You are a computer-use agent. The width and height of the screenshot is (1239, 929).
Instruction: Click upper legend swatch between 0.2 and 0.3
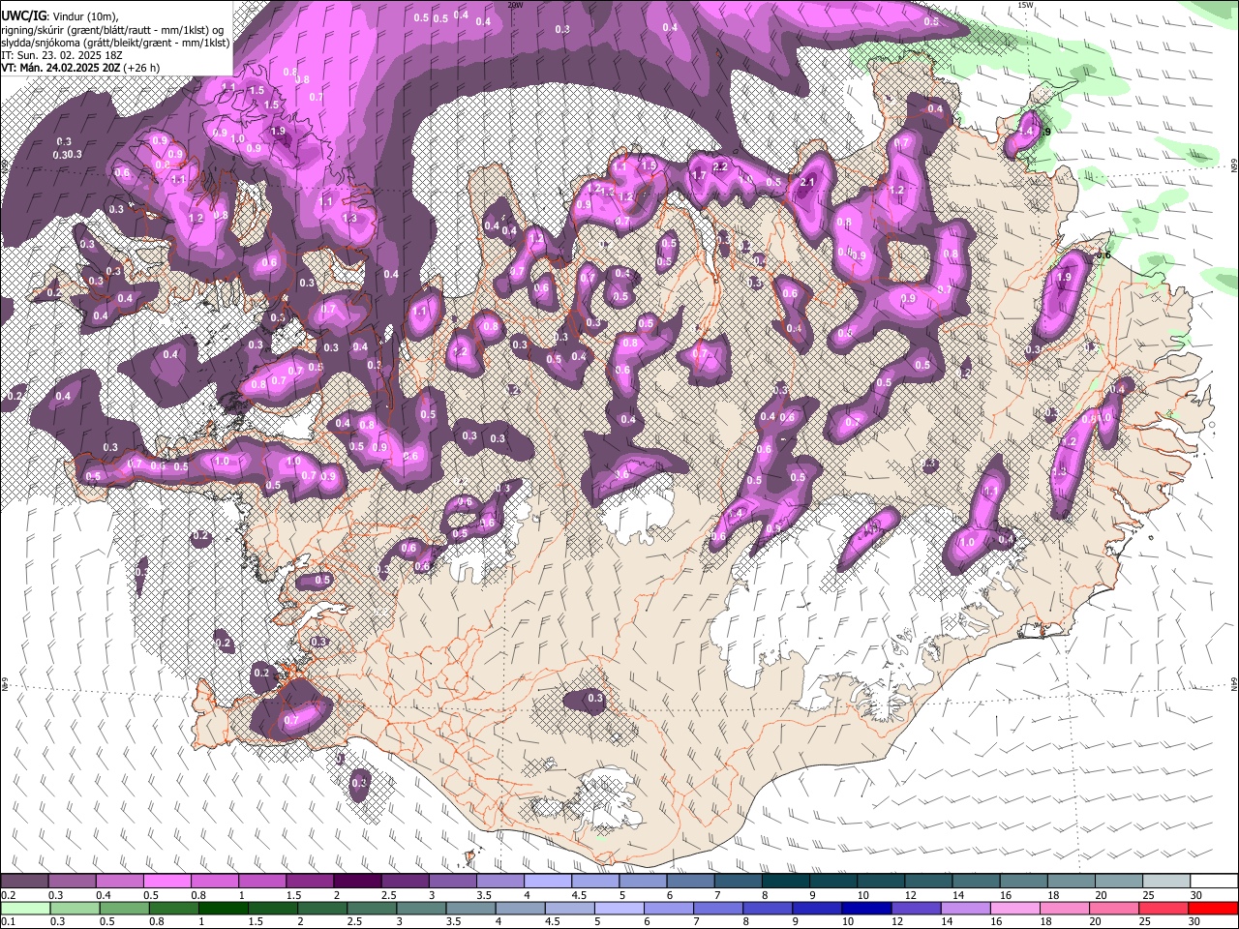25,882
